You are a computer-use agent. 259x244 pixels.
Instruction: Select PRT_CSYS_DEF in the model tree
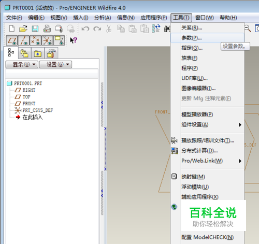pyautogui.click(x=38, y=110)
